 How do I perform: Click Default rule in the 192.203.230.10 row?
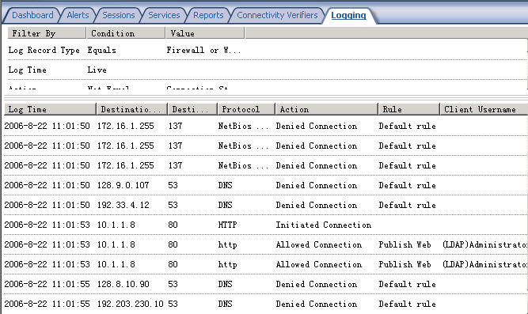(x=407, y=304)
